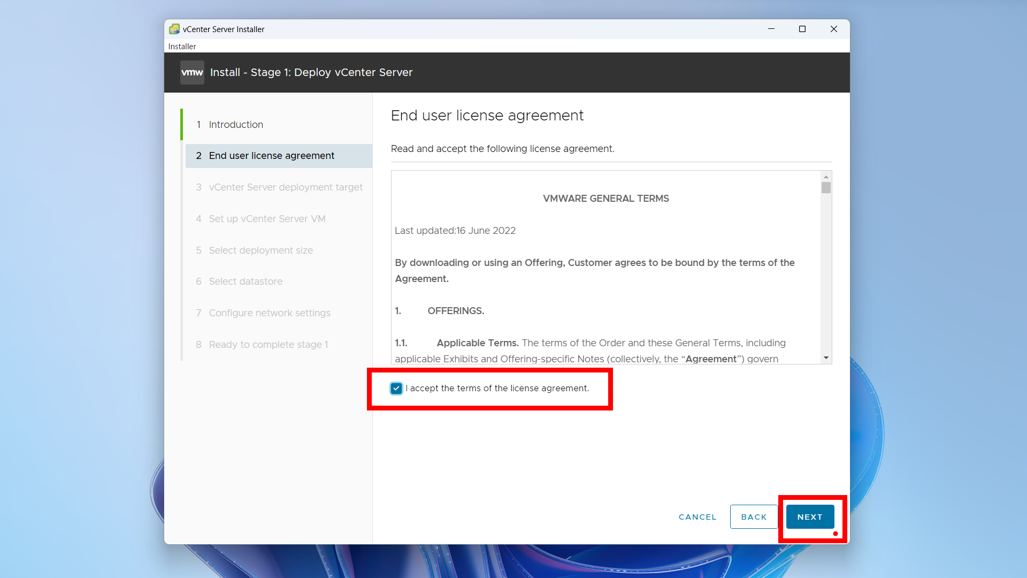Select End user license agreement step
Image resolution: width=1027 pixels, height=578 pixels.
(x=271, y=156)
